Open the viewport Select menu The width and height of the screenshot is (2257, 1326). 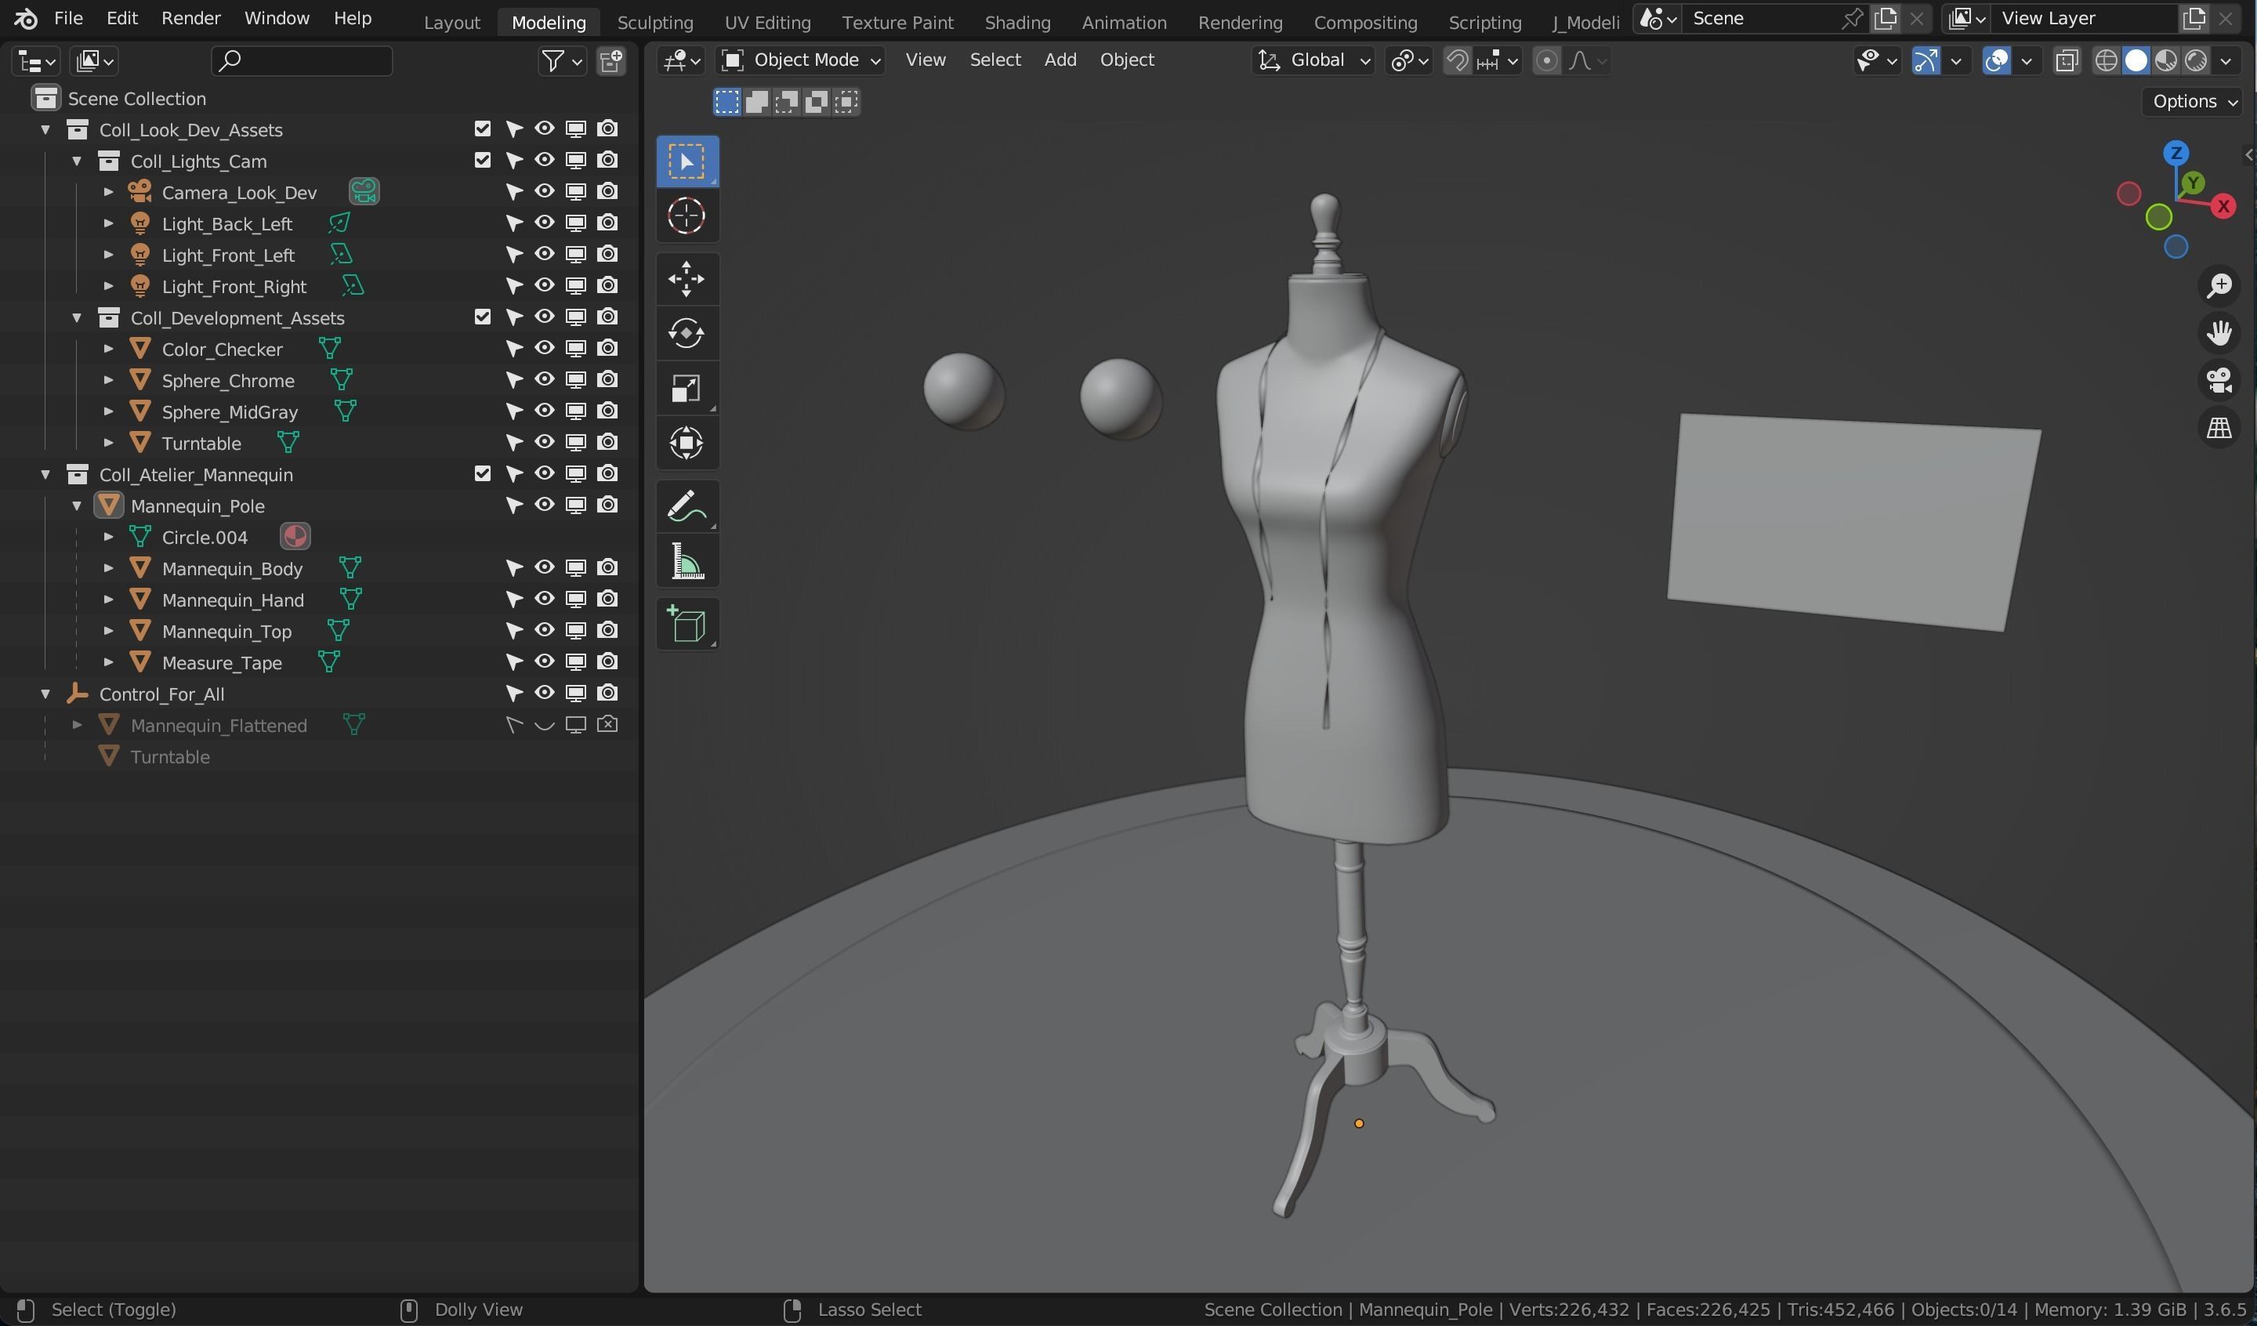point(995,60)
